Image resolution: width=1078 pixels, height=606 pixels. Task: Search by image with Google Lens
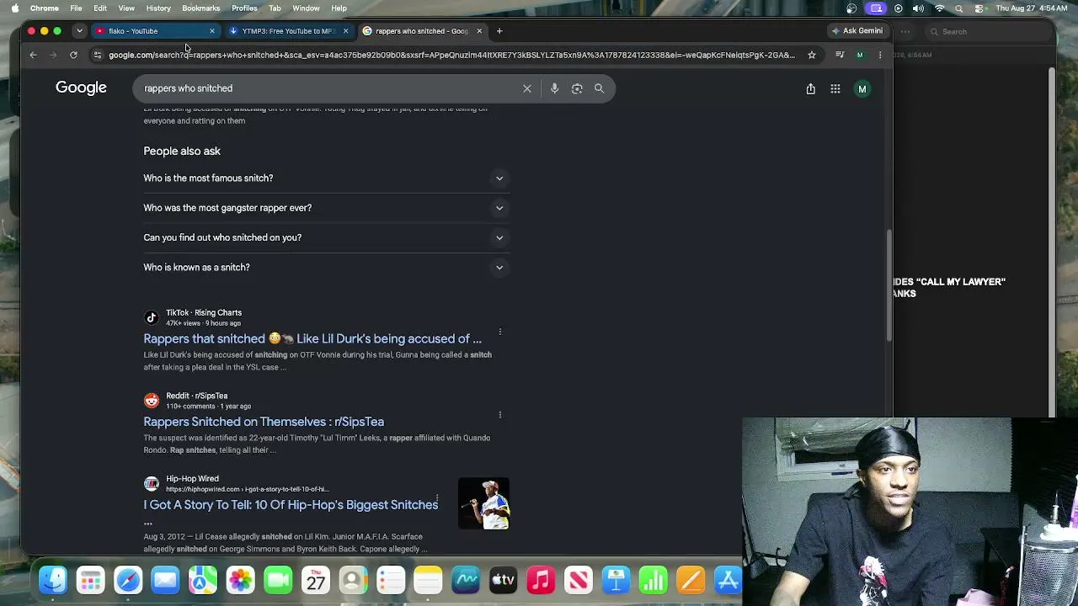pos(577,88)
